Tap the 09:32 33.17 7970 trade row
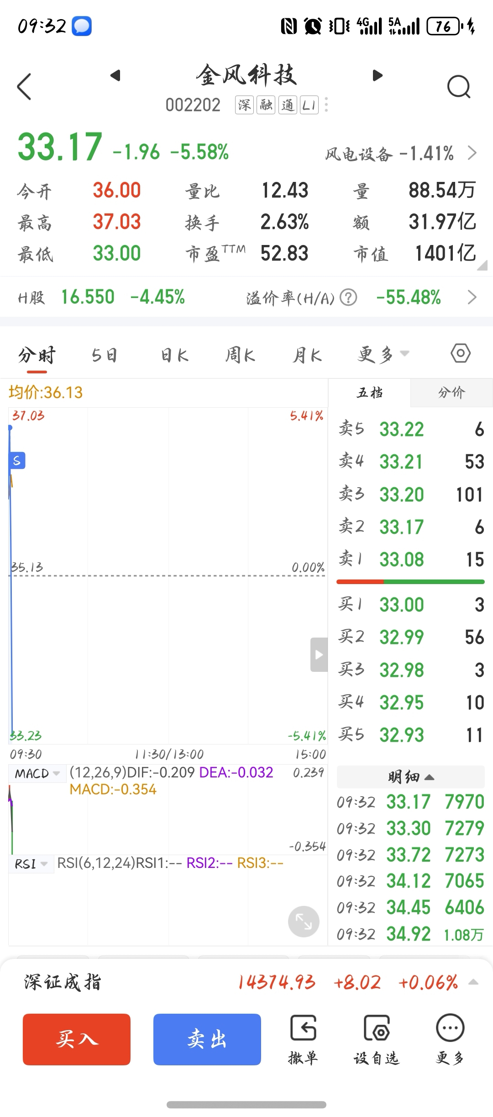The image size is (493, 1117). click(410, 802)
